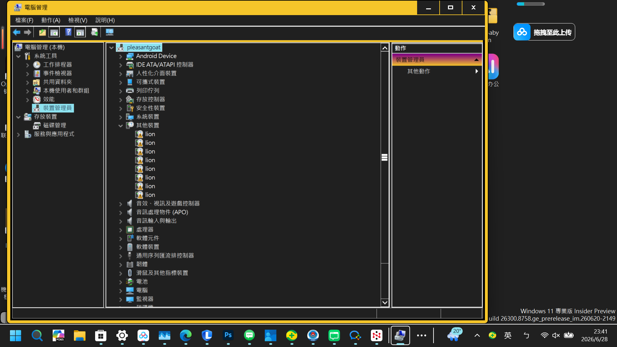This screenshot has height=347, width=617.
Task: Click the Up one level folder icon
Action: (42, 32)
